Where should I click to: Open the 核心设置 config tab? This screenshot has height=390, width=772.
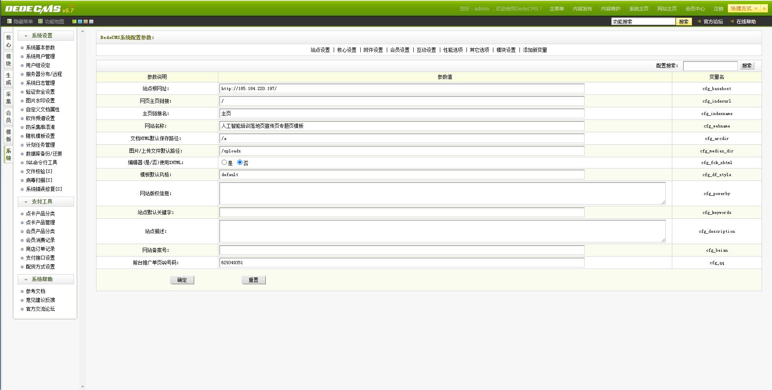pos(347,50)
